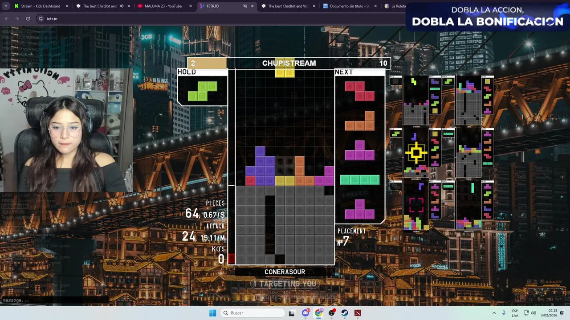Mute audio on the first ChatBot tab speaker icon
570x320 pixels.
pyautogui.click(x=122, y=6)
